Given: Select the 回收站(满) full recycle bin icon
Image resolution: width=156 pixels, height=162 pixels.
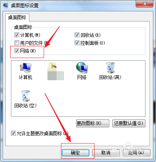Looking at the screenshot, I should coord(110,68).
